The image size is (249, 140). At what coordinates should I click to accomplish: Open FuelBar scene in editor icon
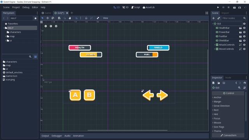coord(240,36)
